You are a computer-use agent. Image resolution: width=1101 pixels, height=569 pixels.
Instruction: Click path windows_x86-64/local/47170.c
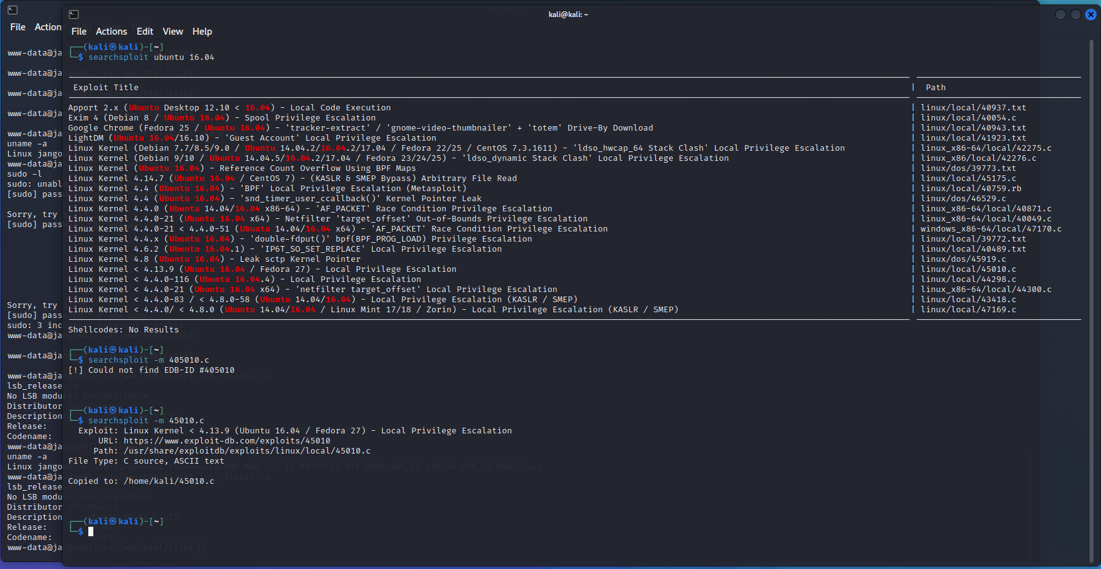(991, 229)
